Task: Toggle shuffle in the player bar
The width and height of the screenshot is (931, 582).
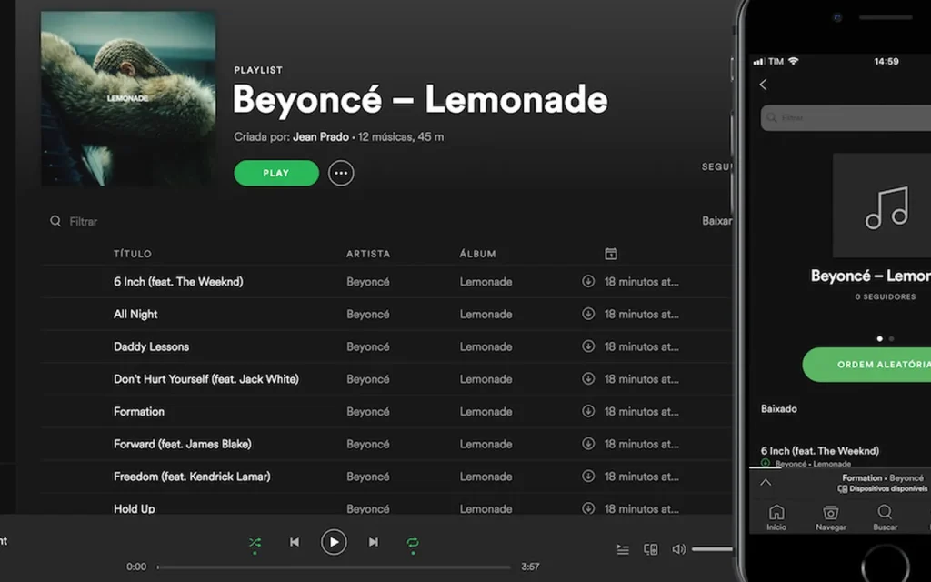Action: [255, 542]
